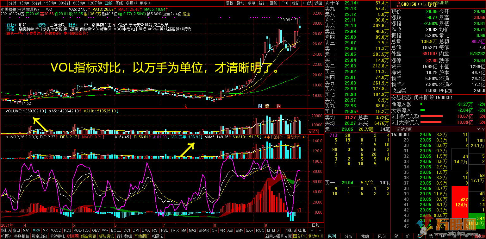Click the 标记 button
486x239 pixels.
296,3
